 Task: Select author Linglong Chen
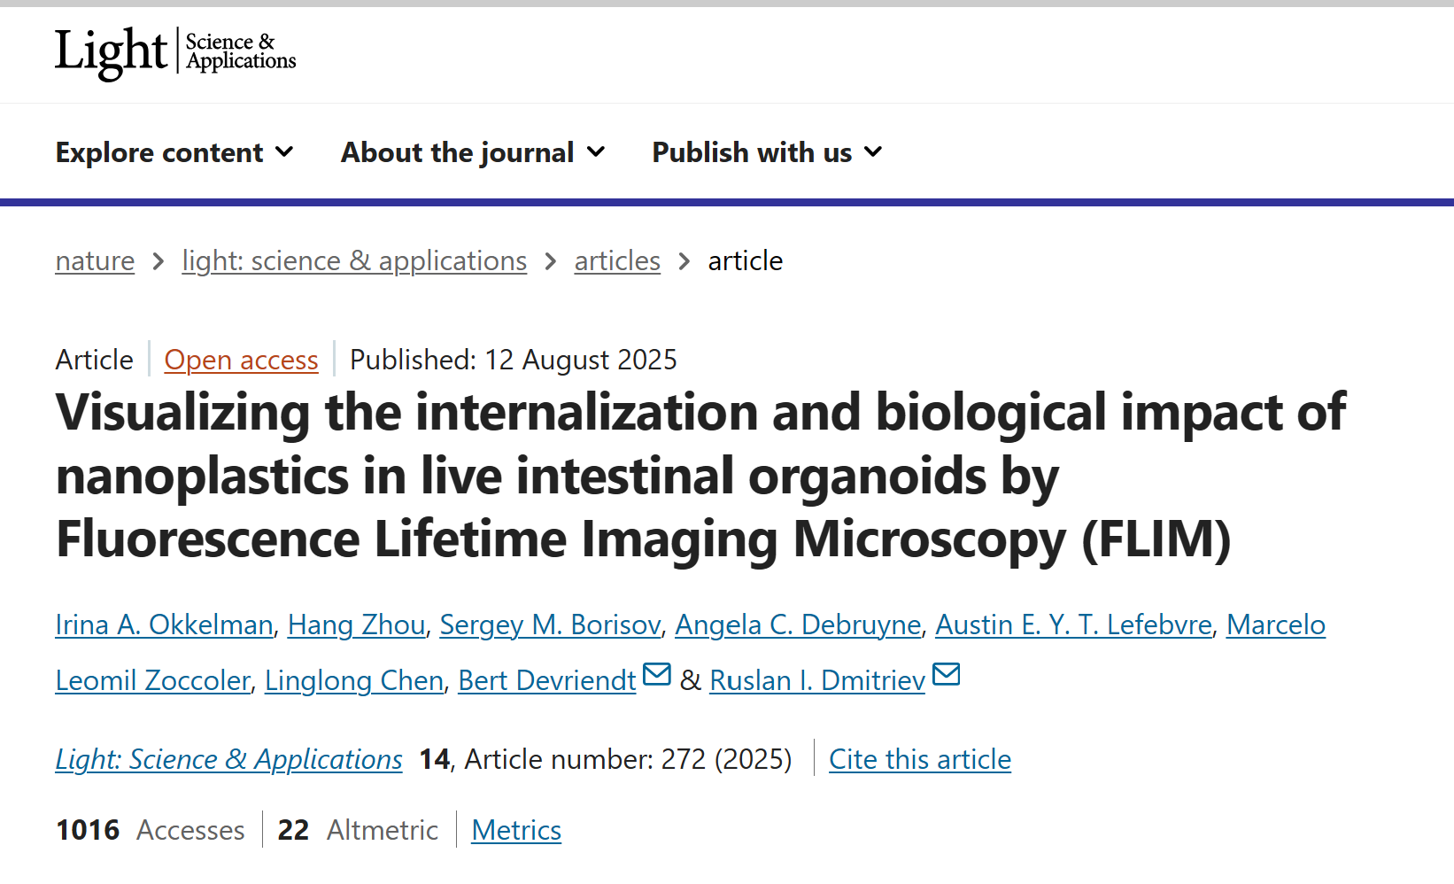click(354, 680)
